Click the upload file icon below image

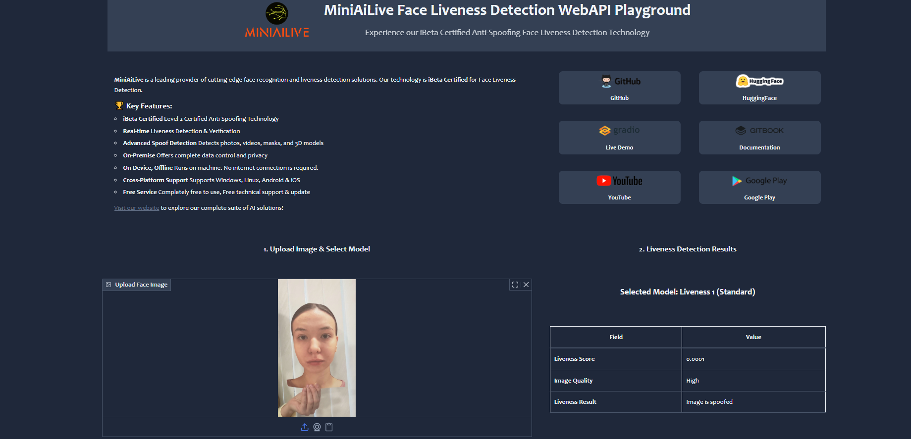tap(305, 427)
